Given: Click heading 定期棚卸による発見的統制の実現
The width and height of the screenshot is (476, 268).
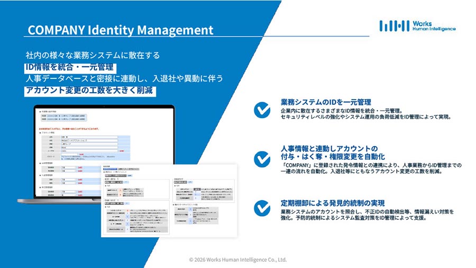Looking at the screenshot, I should pyautogui.click(x=333, y=203).
